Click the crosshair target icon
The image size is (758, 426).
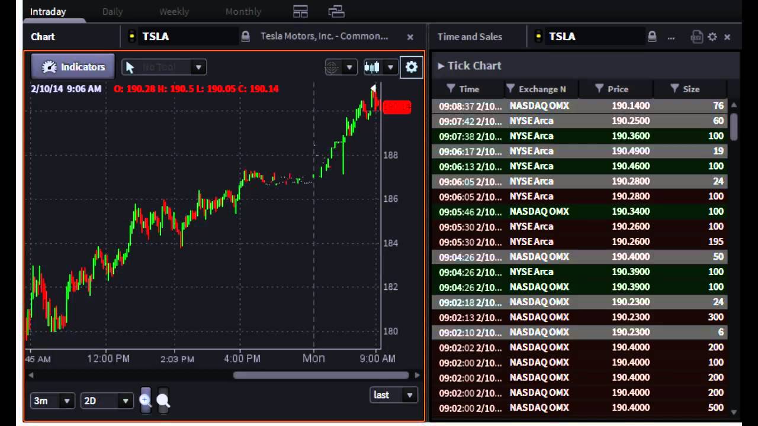(332, 67)
